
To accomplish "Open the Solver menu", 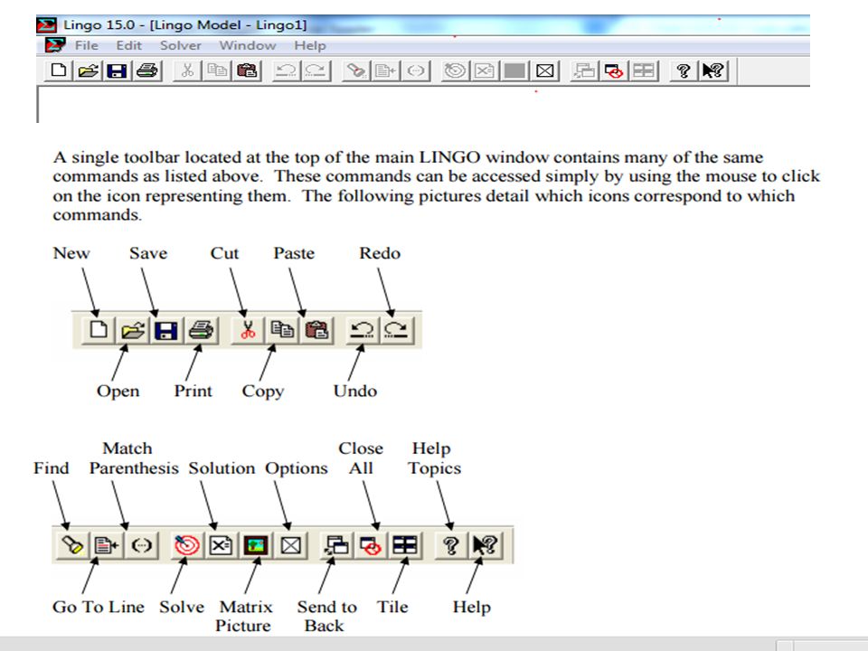I will (x=181, y=45).
